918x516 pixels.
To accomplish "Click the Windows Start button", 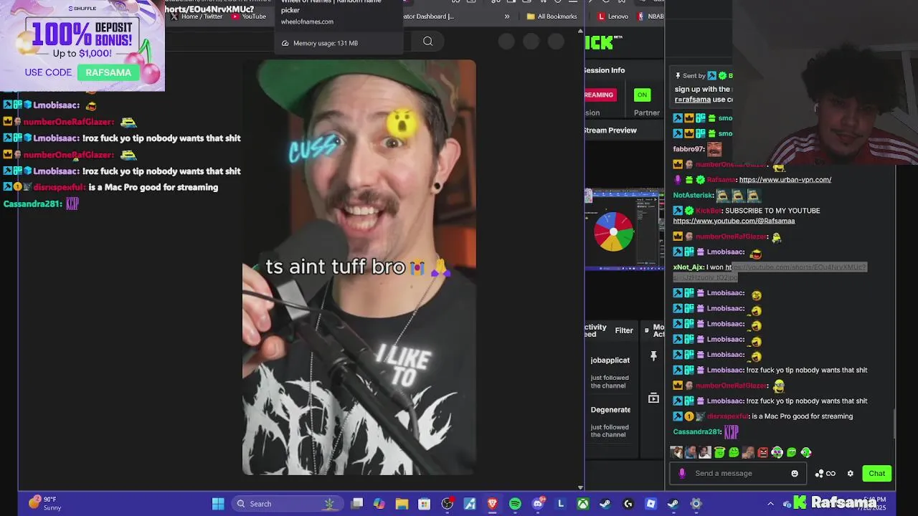I will coord(218,504).
